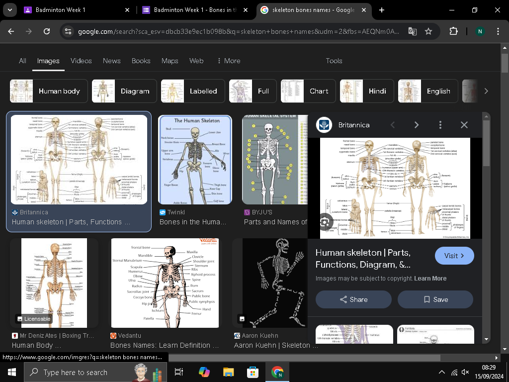Open the Windows Start menu

[x=12, y=372]
